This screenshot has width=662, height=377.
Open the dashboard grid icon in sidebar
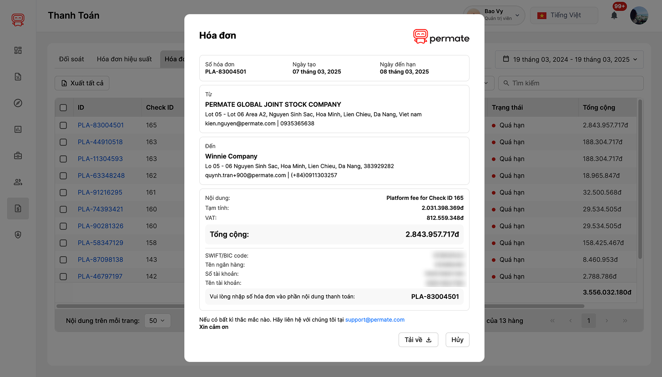18,50
